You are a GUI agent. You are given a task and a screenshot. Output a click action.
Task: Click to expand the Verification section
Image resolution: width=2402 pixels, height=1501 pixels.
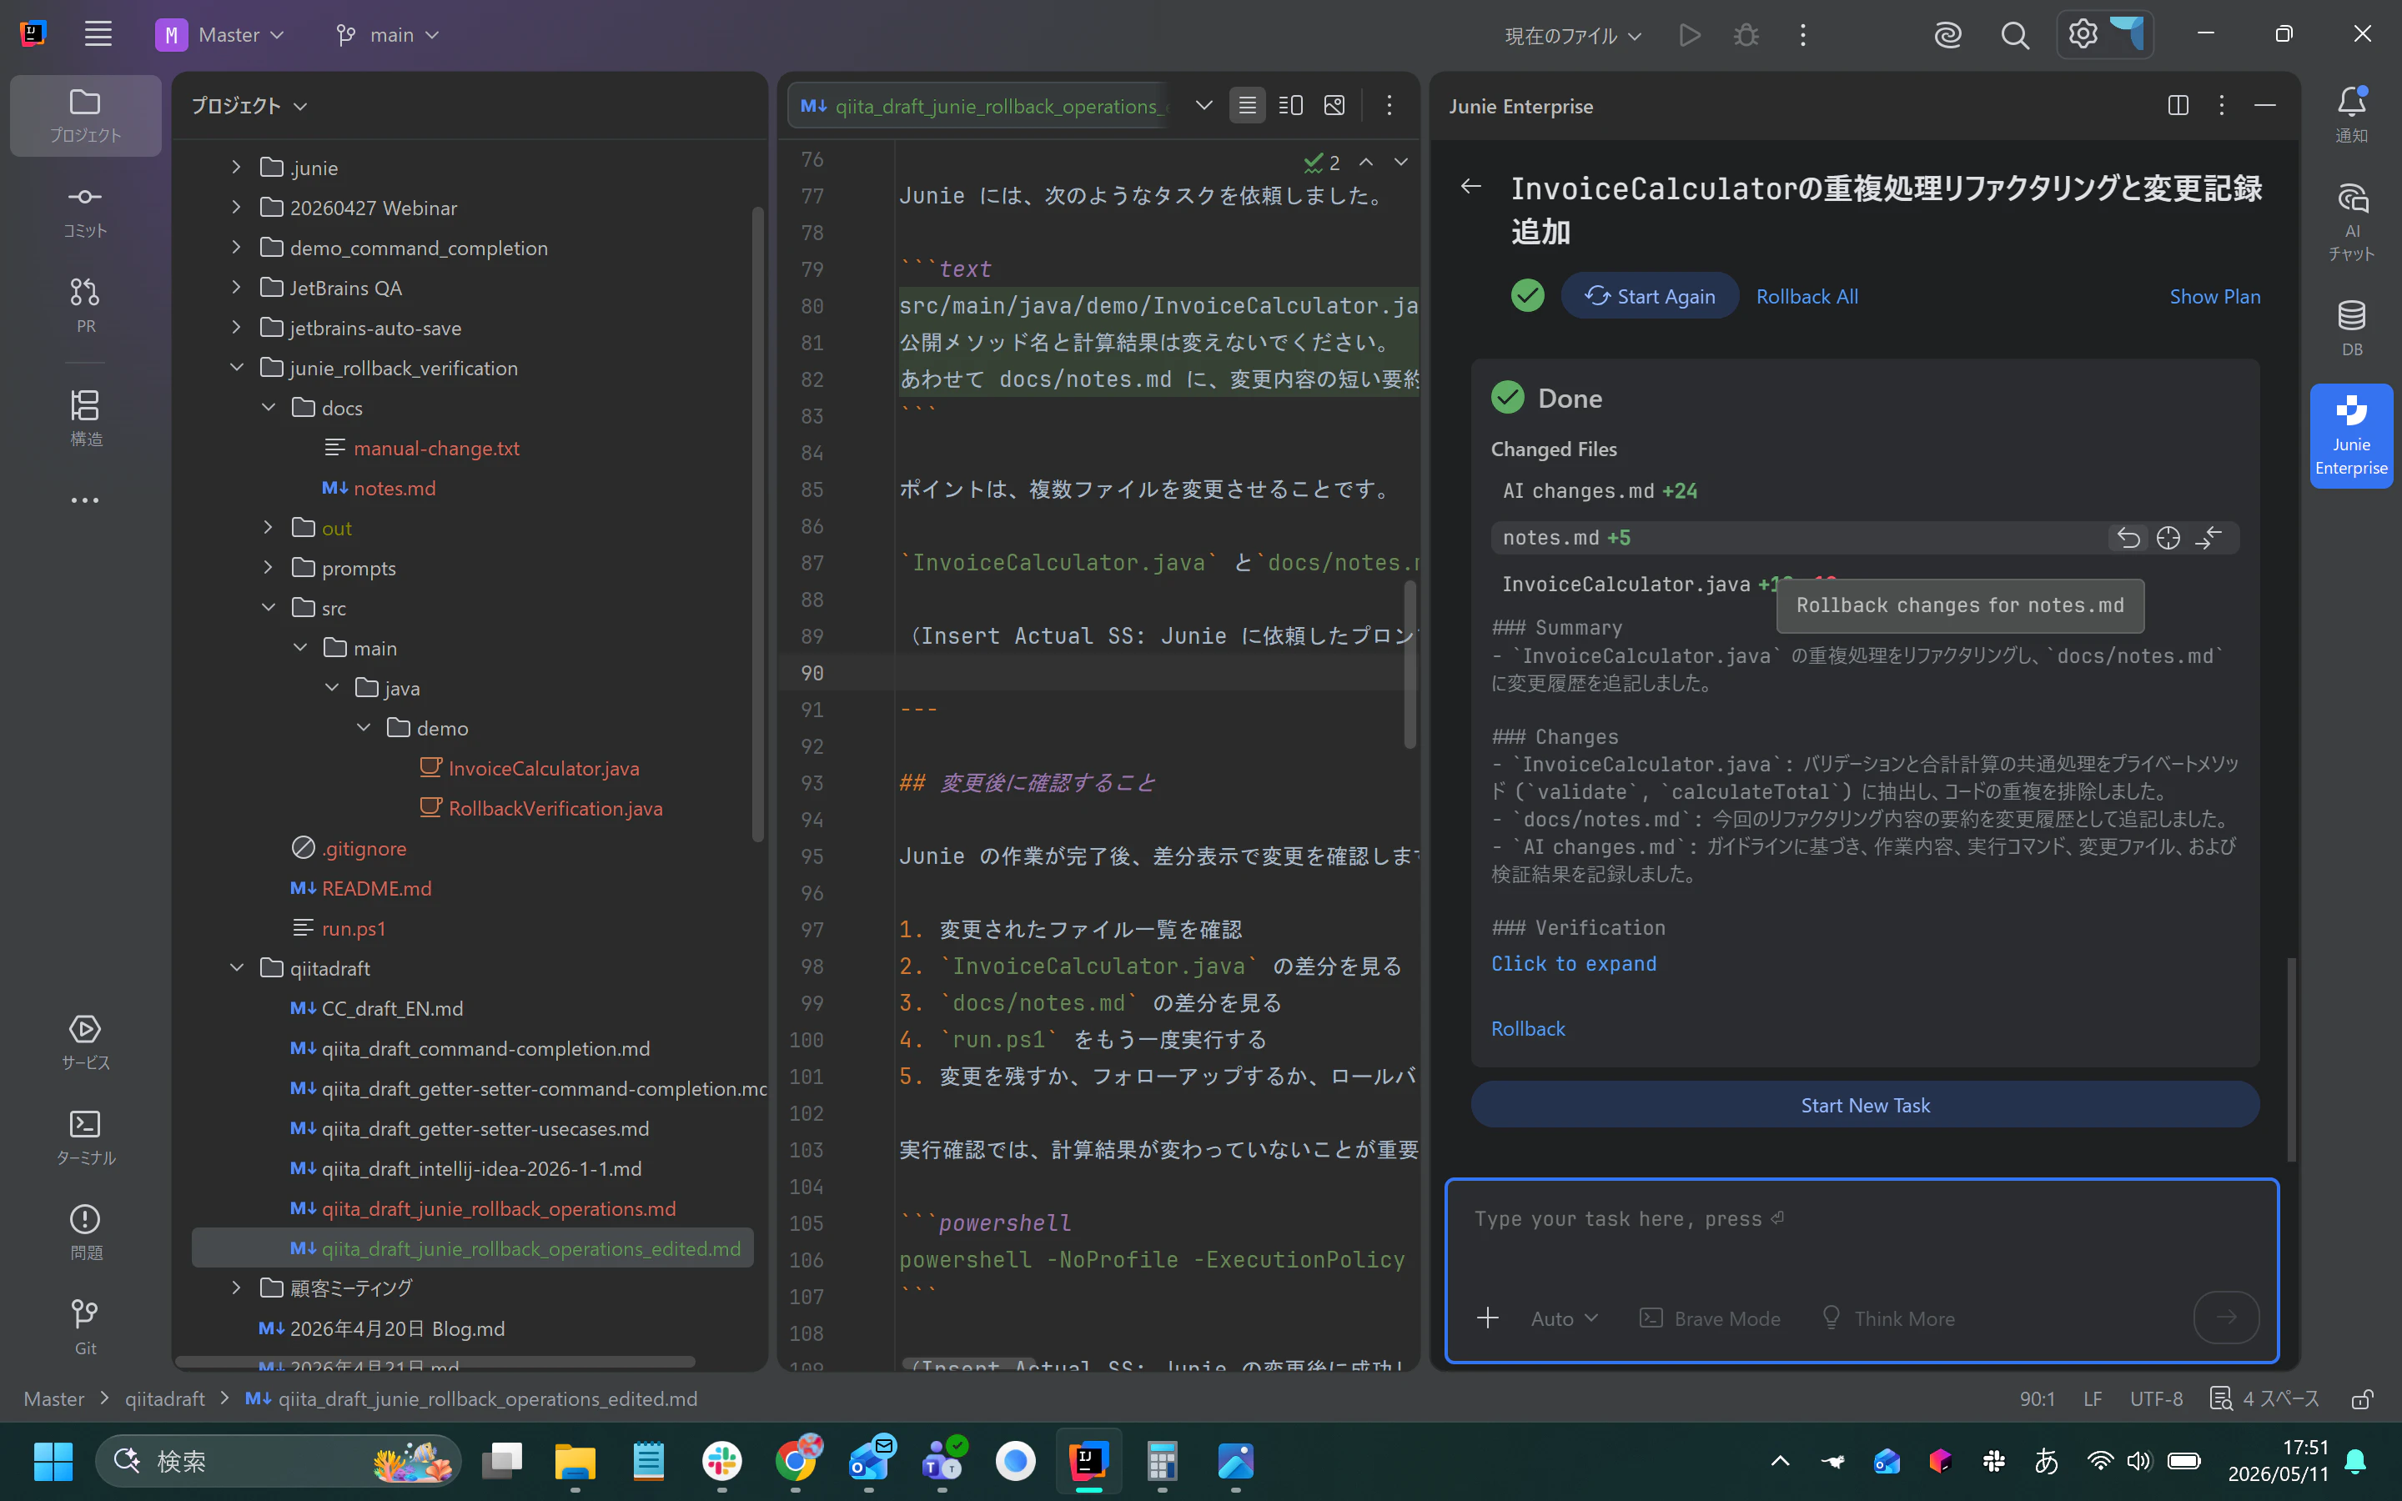tap(1573, 964)
